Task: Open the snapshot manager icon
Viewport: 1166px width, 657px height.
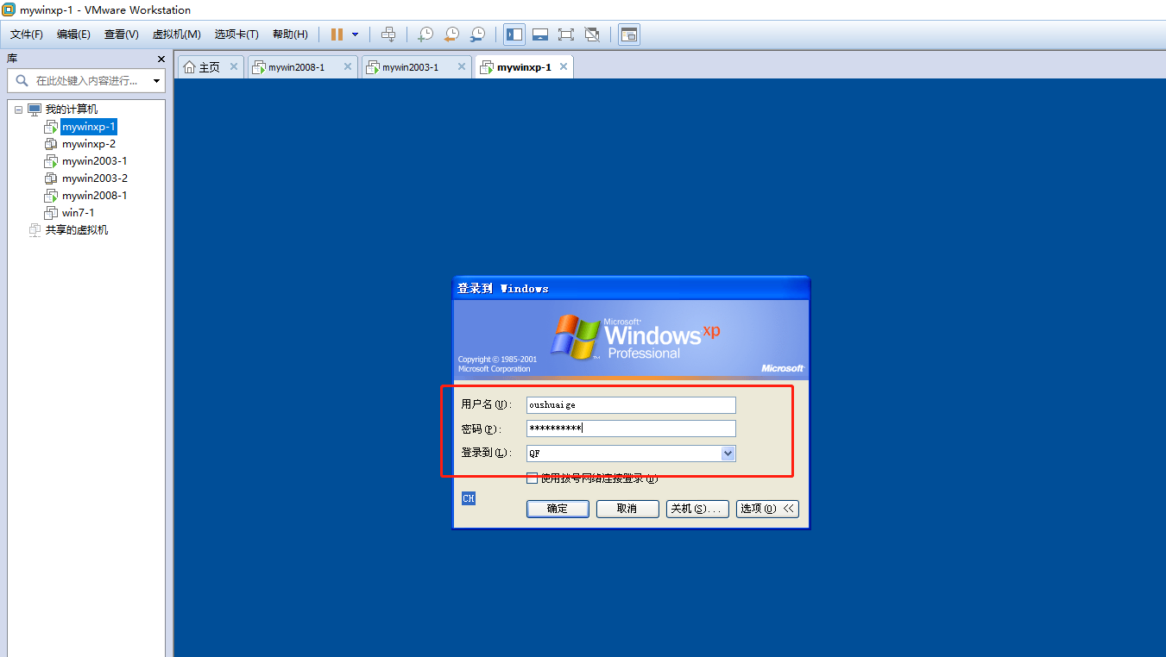Action: coord(477,34)
